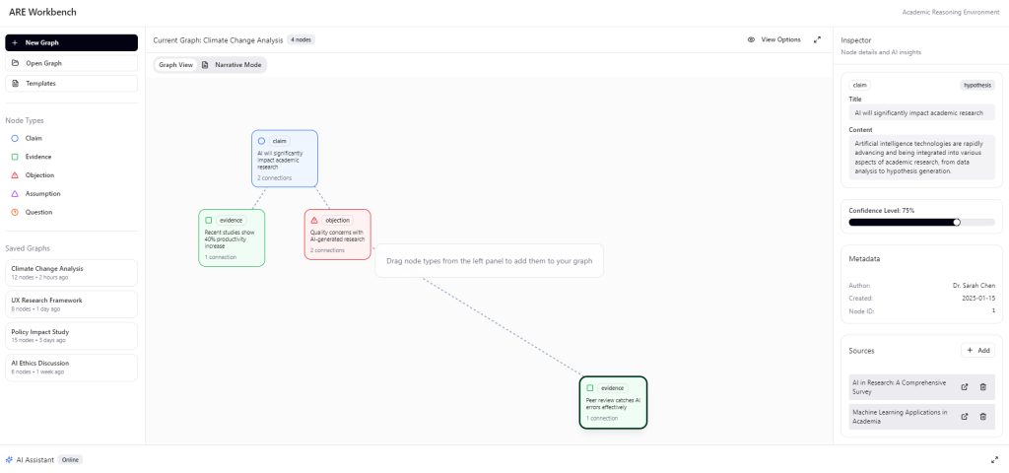This screenshot has height=473, width=1009.
Task: Click the Claim node type circle icon
Action: (x=16, y=138)
